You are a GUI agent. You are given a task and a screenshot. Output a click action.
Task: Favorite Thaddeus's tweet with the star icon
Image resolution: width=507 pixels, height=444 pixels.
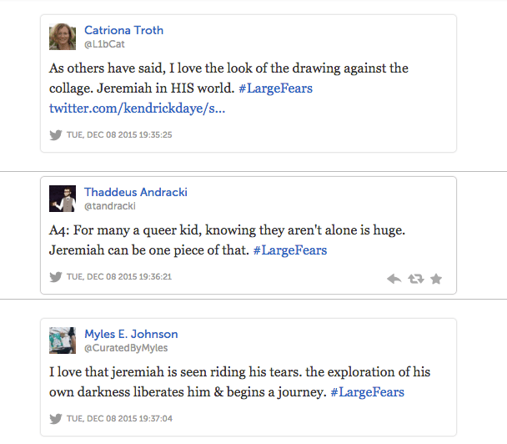point(435,279)
